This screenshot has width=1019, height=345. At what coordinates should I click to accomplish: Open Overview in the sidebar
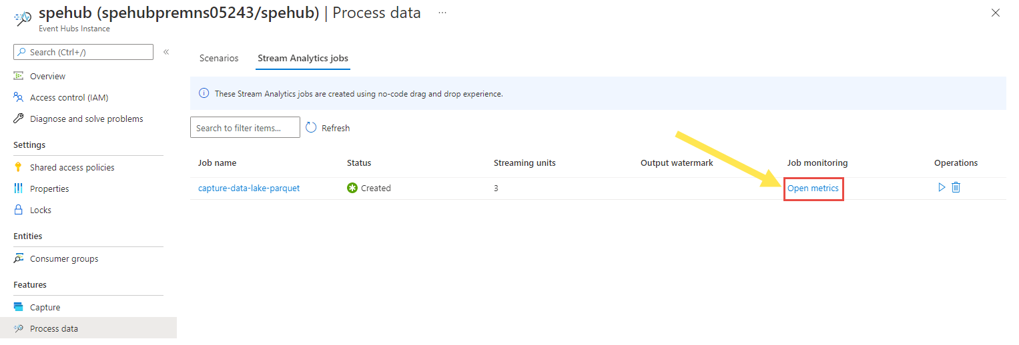(x=47, y=76)
